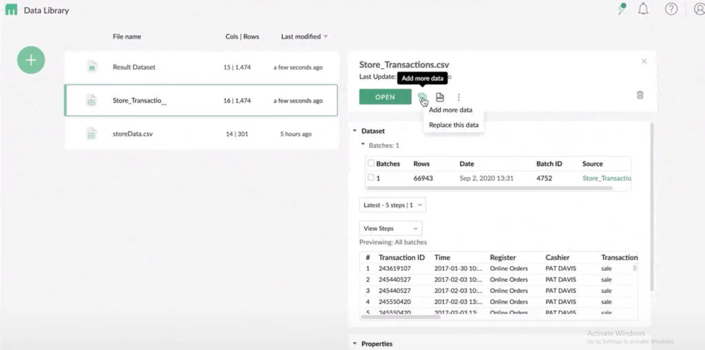Screen dimensions: 705x350
Task: Click the Data Library app logo
Action: [11, 10]
